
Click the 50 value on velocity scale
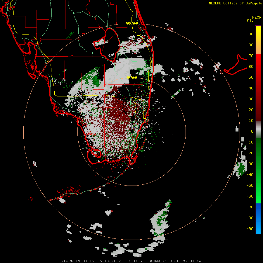coord(251,77)
